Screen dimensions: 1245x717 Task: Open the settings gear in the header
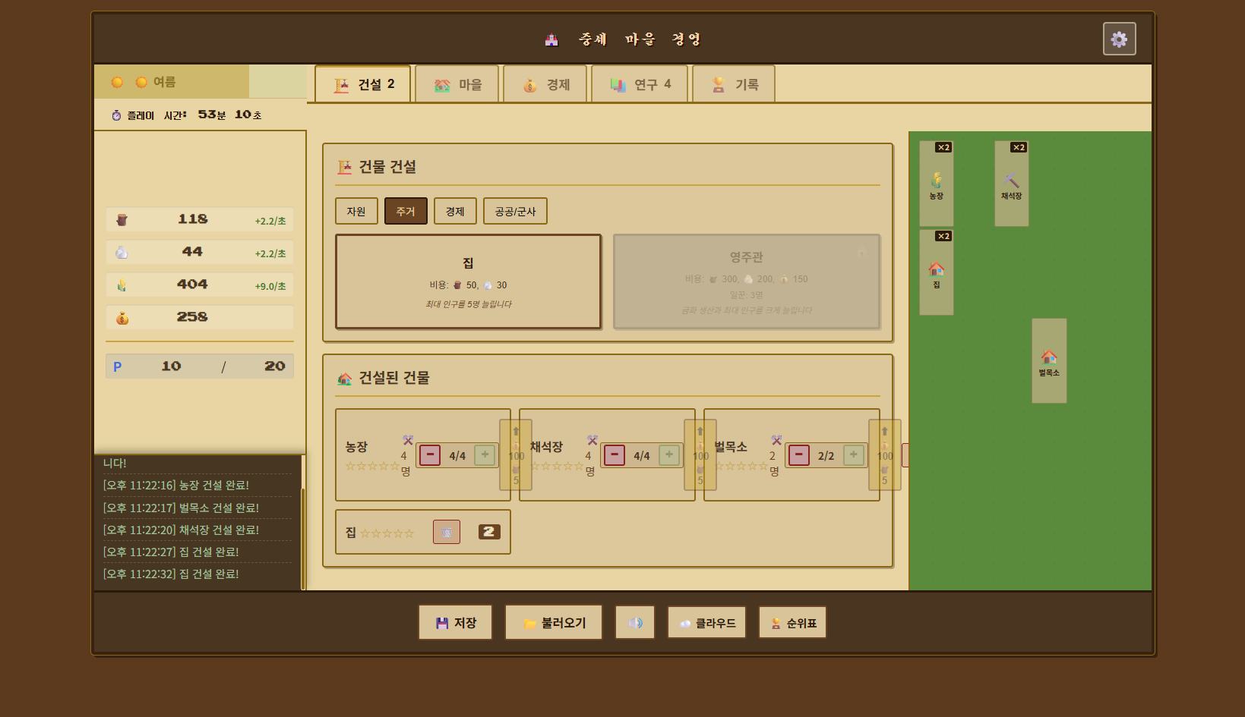1119,39
